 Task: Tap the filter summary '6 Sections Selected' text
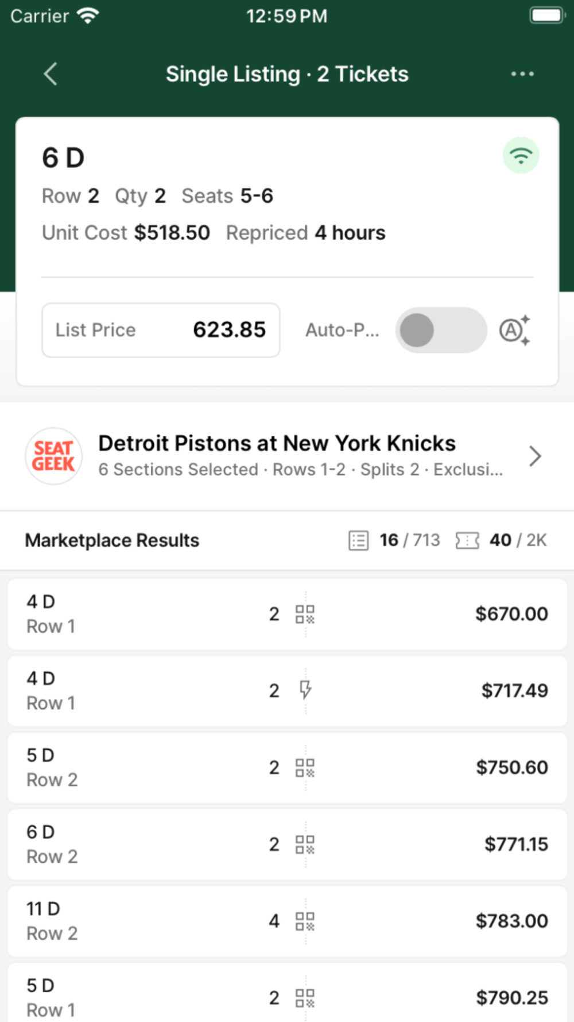[178, 470]
